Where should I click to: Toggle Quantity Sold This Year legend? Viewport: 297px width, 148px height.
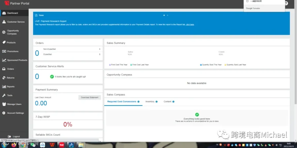pyautogui.click(x=211, y=65)
